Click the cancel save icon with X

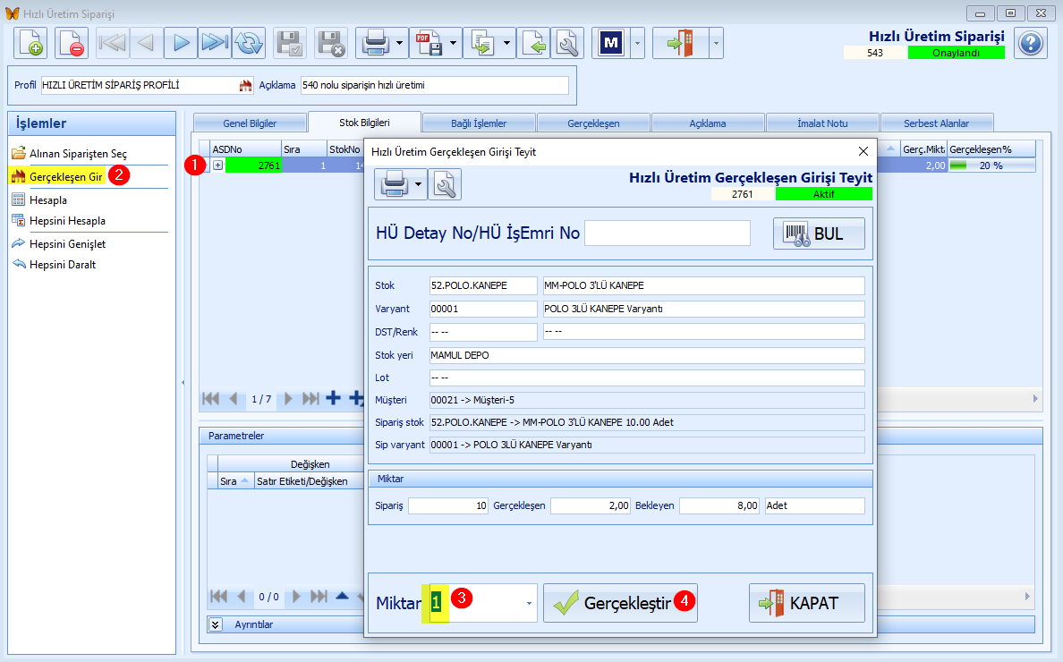(x=331, y=43)
